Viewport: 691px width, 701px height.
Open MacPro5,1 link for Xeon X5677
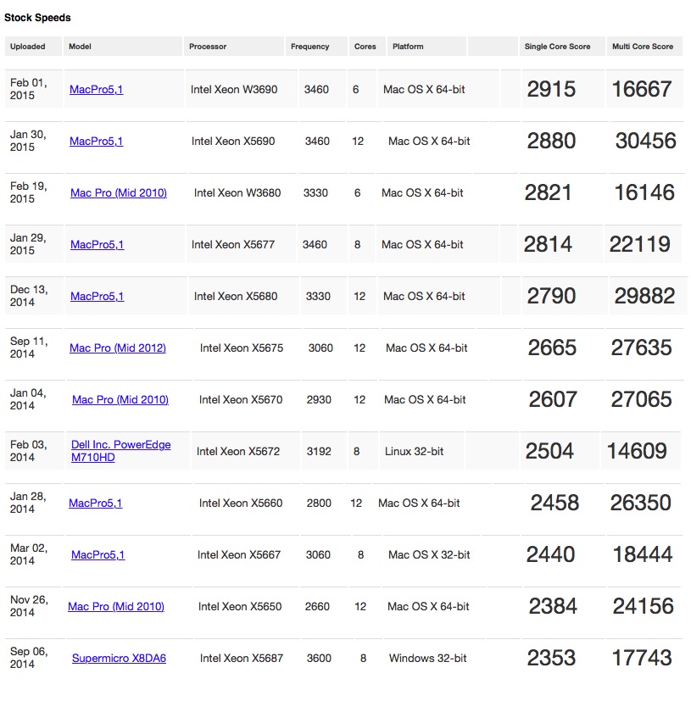pos(97,245)
